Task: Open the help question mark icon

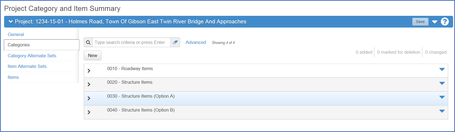Action: (x=445, y=22)
